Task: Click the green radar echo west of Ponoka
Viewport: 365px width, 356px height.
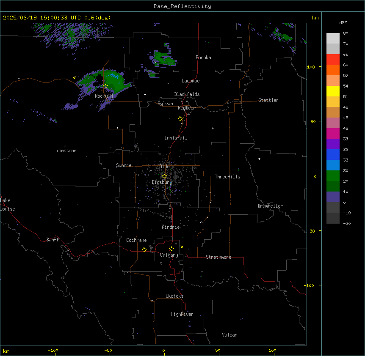Action: [164, 58]
